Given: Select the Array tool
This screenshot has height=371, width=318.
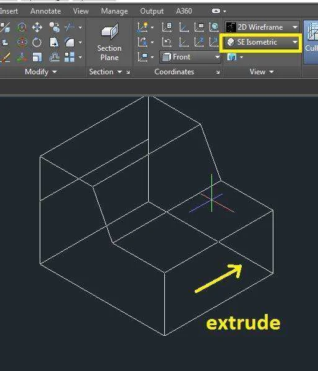Looking at the screenshot, I should (69, 57).
